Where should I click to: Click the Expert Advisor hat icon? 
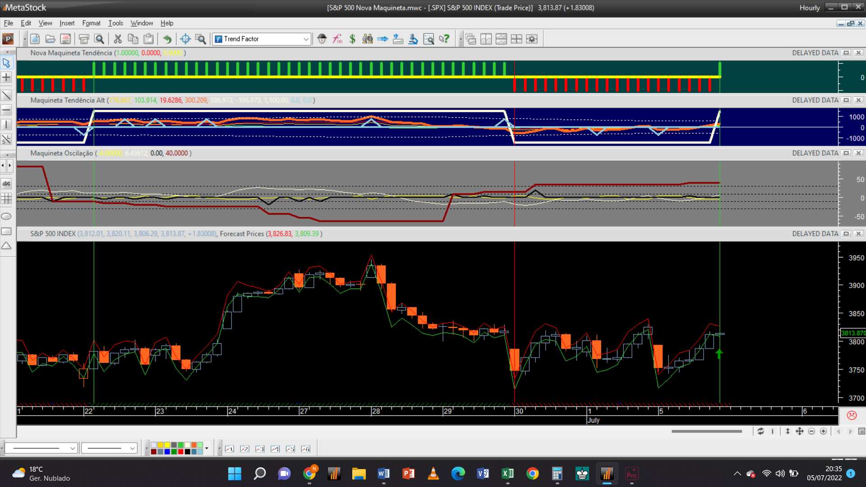(322, 39)
